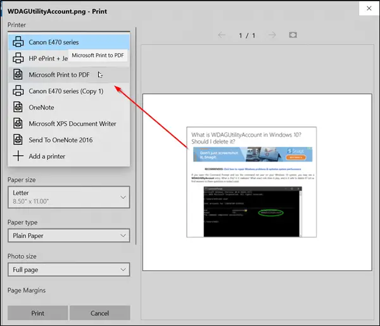Choose Canon E470 series (Copy 1) entry
The image size is (380, 326).
tap(69, 91)
